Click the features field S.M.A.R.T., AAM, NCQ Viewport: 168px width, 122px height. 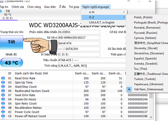pyautogui.click(x=92, y=66)
